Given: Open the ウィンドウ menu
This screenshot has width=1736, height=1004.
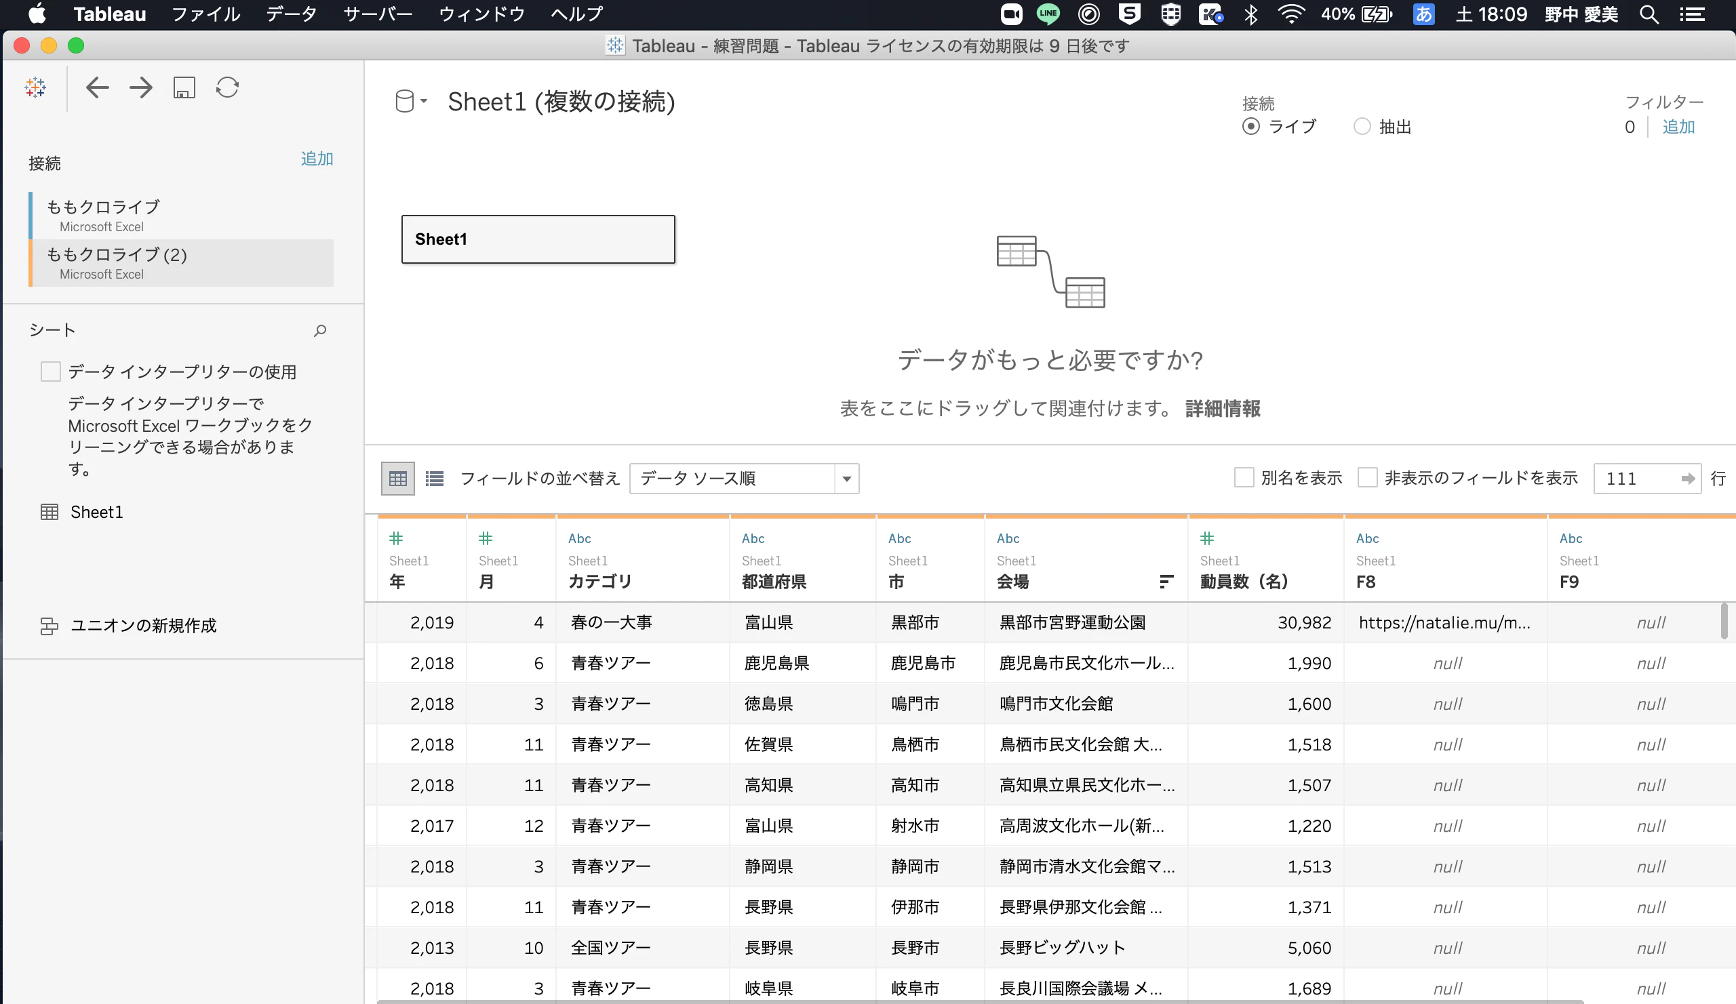Looking at the screenshot, I should coord(481,14).
